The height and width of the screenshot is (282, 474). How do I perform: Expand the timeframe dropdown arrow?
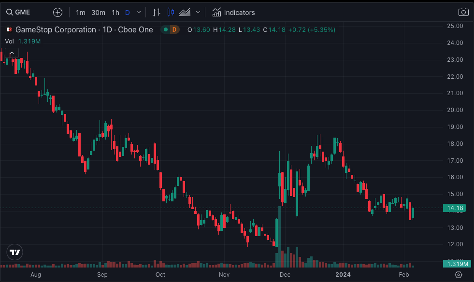coord(139,13)
